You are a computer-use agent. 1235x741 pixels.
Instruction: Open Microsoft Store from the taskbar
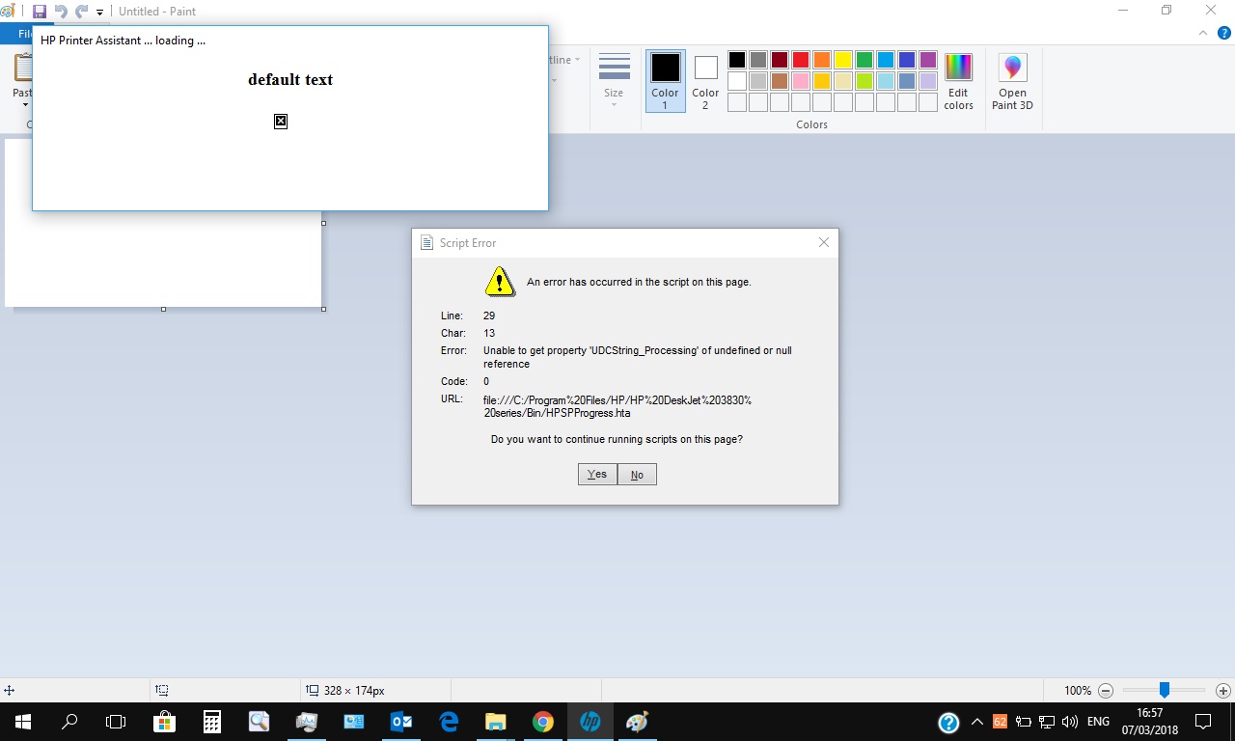[x=165, y=722]
